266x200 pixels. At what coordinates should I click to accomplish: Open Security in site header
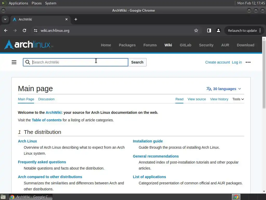pyautogui.click(x=206, y=45)
